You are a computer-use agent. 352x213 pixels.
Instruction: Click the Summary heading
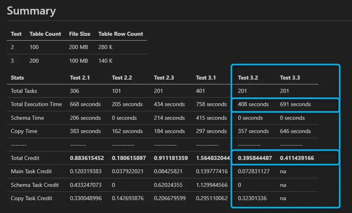(x=31, y=10)
